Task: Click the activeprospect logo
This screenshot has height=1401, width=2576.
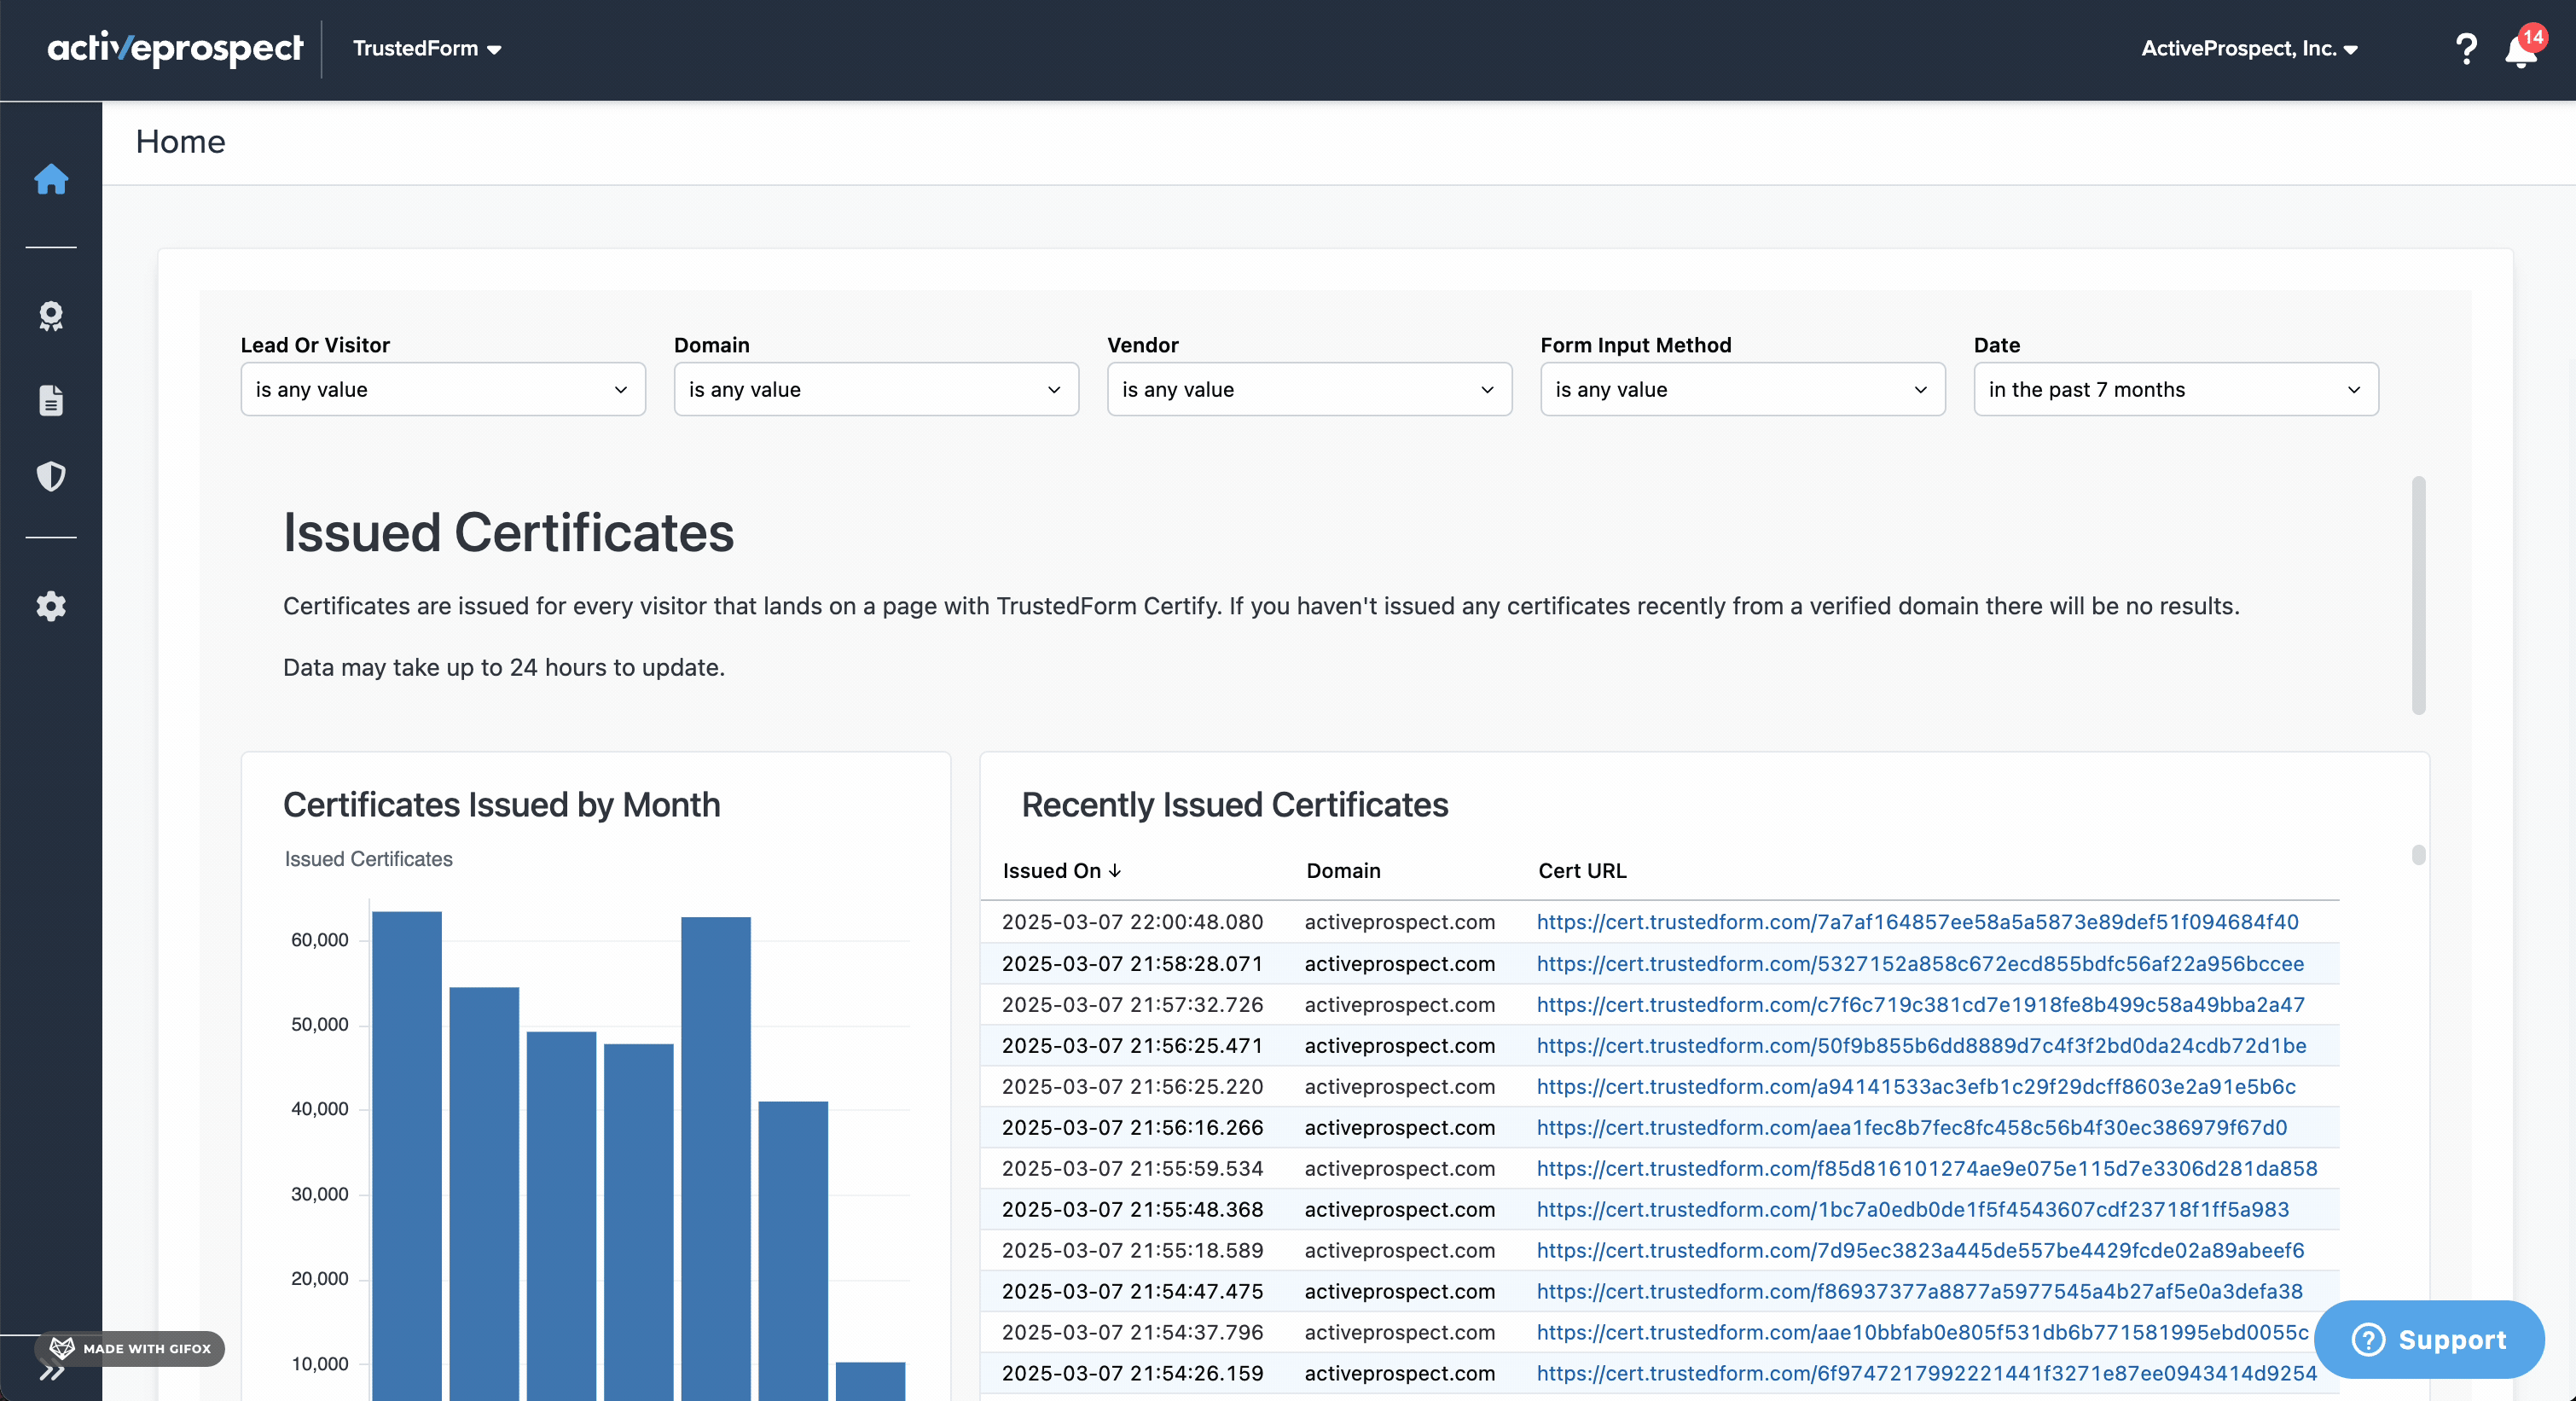Action: click(175, 48)
